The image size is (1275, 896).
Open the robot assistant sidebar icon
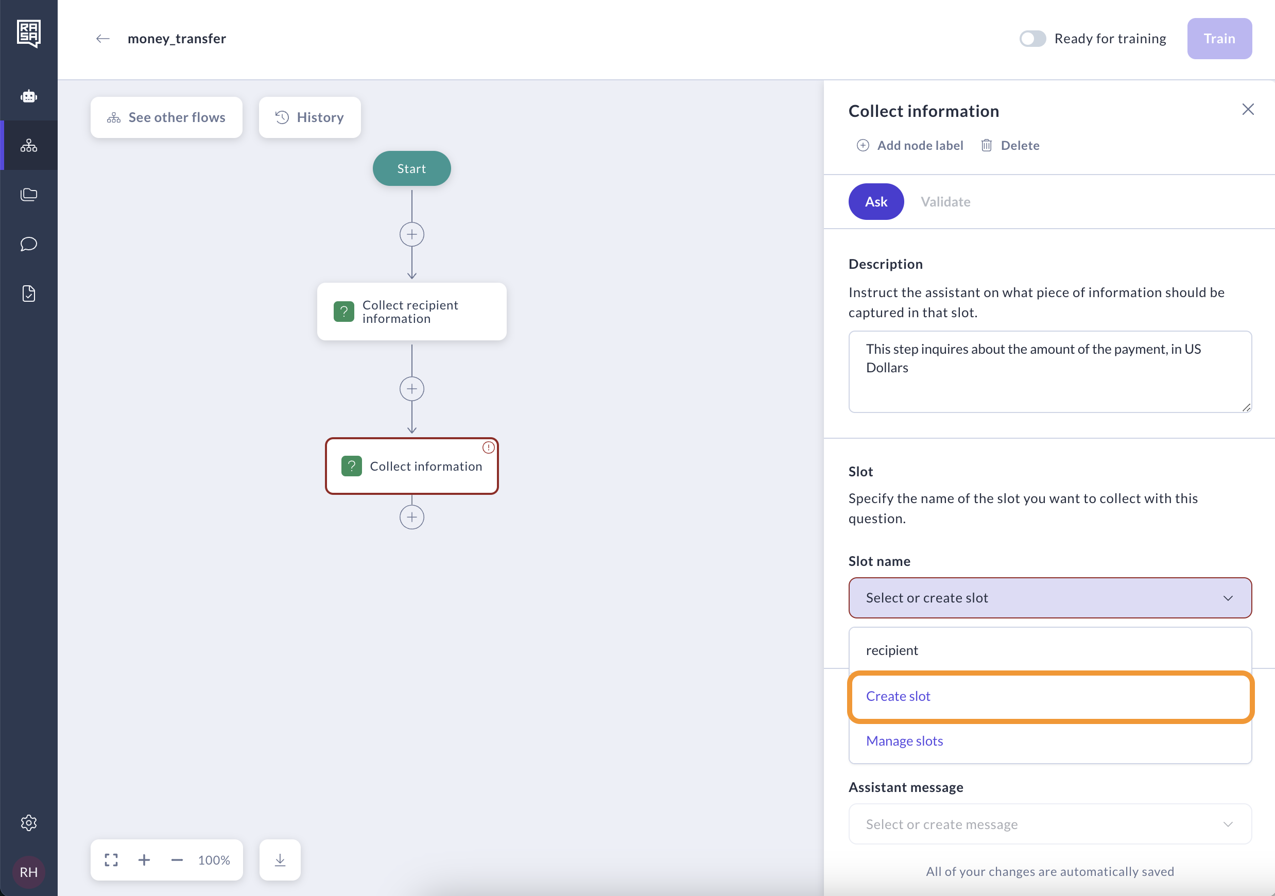(x=29, y=96)
